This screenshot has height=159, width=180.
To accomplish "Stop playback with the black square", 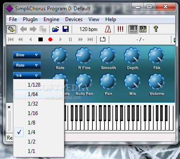I will (x=41, y=39).
